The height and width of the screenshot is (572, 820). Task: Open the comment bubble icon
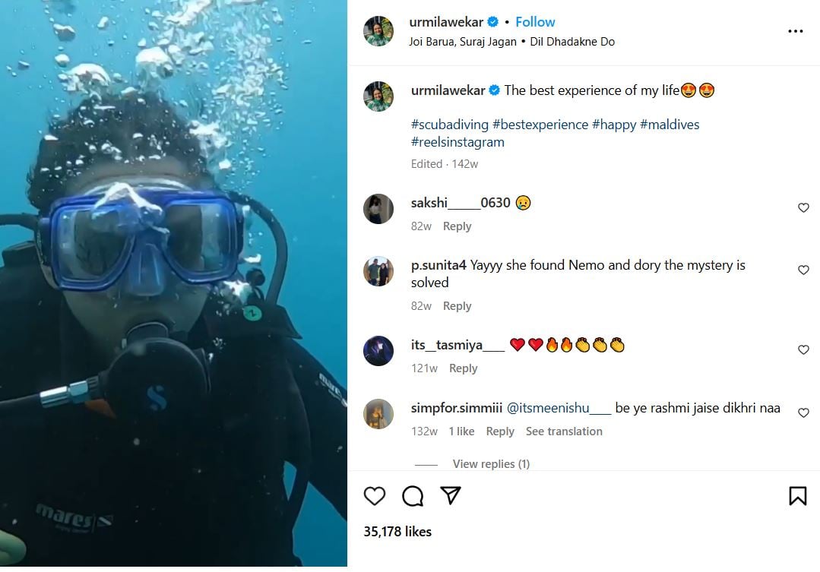click(x=413, y=496)
